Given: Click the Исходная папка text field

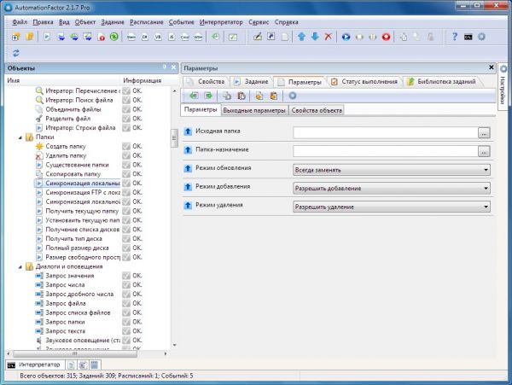Looking at the screenshot, I should [x=384, y=132].
